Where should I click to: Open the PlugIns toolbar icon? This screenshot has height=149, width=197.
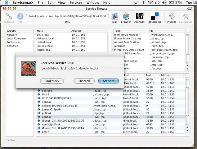pos(172,16)
